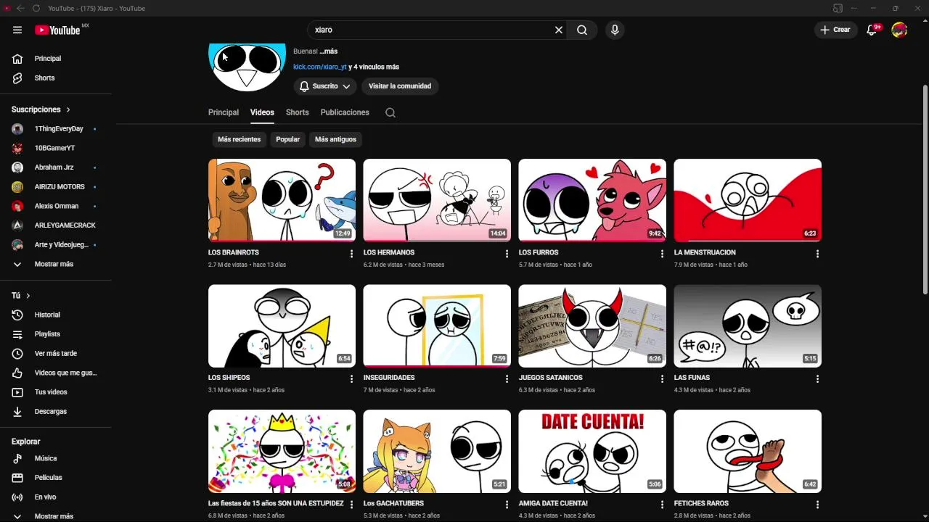Open options for INSEGURIDADES video

coord(507,378)
